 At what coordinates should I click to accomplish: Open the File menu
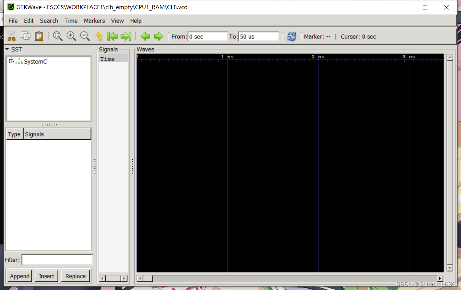[13, 21]
